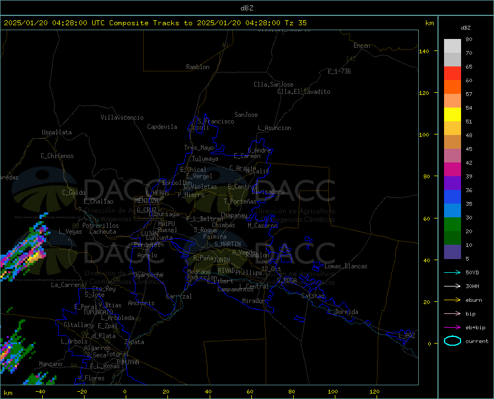Viewport: 494px width, 399px height.
Task: Click the L_Asuncion map label
Action: (274, 128)
